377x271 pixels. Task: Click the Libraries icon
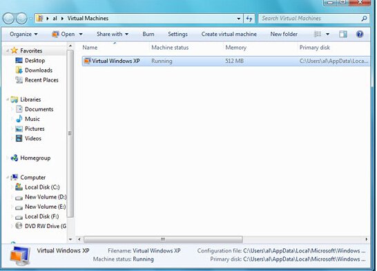click(x=14, y=100)
